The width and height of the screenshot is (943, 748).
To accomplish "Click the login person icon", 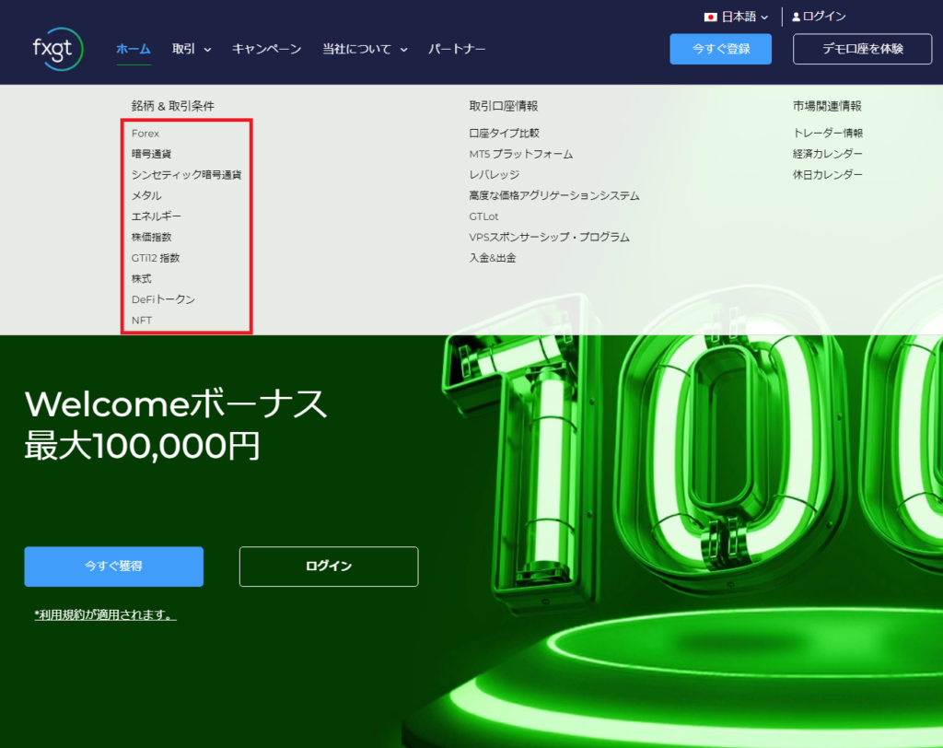I will point(794,16).
